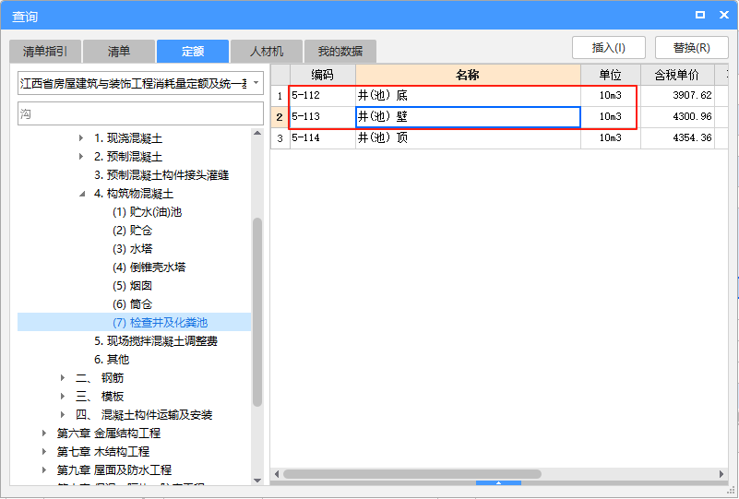Click the table horizontal scrollbar thumb
Image resolution: width=739 pixels, height=499 pixels.
412,474
